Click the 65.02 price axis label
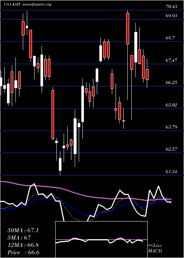Viewport: 184px width, 258px height. coord(171,105)
